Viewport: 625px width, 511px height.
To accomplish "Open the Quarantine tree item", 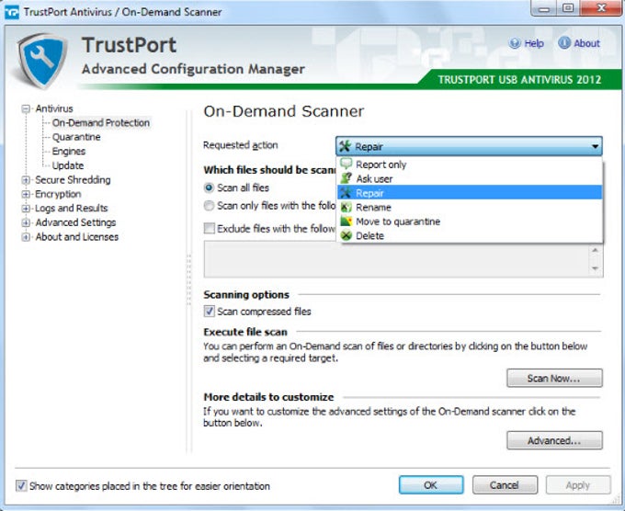I will pos(76,137).
